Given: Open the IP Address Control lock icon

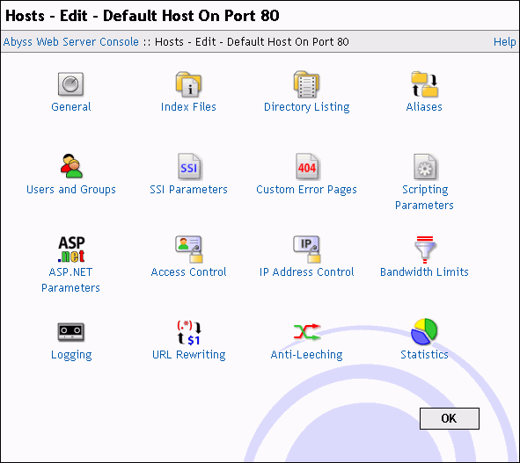Looking at the screenshot, I should (307, 249).
